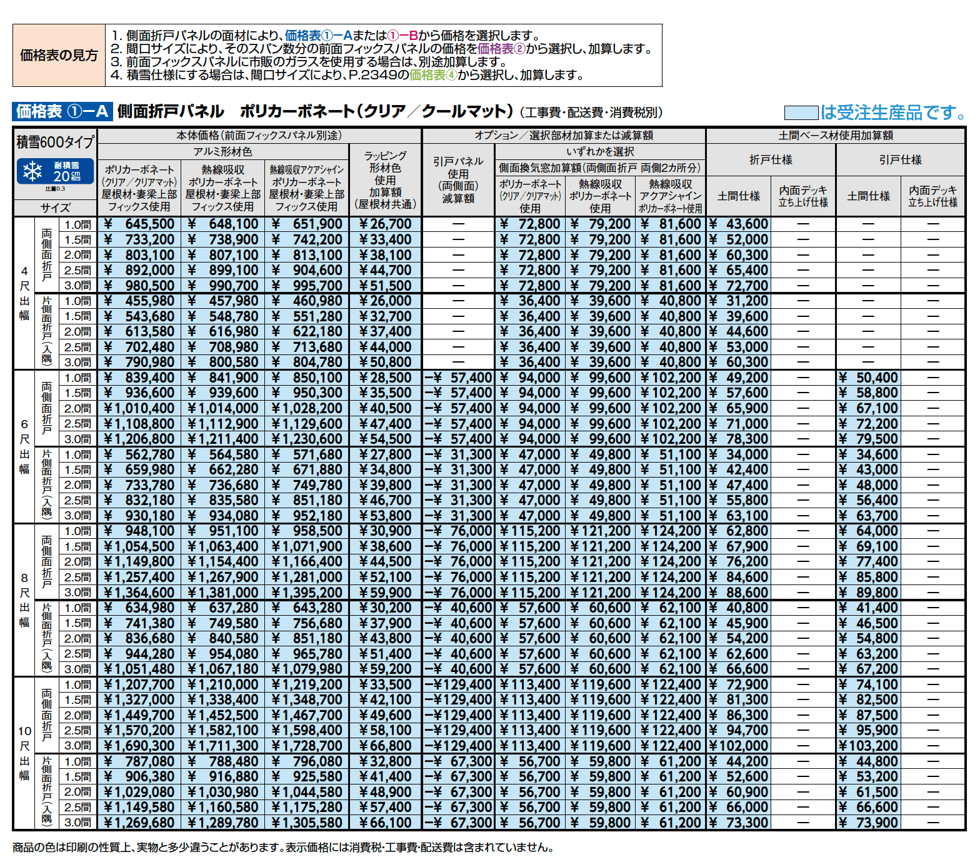This screenshot has height=857, width=980.
Task: Click the オプション／選択部材加算または減算額 header
Action: 564,136
